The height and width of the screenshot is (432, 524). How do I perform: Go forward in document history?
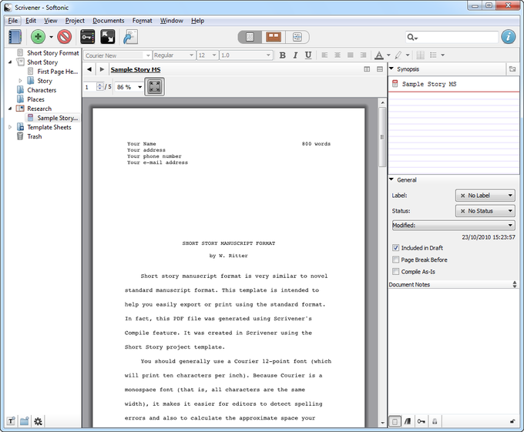(x=102, y=69)
